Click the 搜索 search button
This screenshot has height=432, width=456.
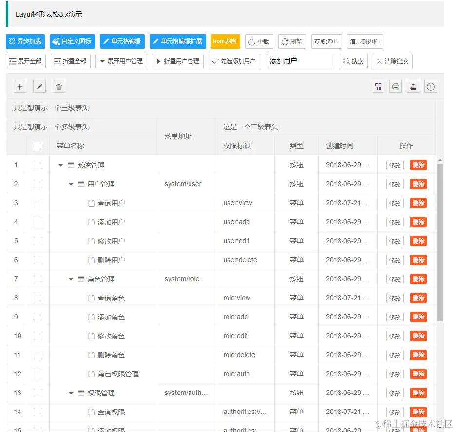pos(354,61)
